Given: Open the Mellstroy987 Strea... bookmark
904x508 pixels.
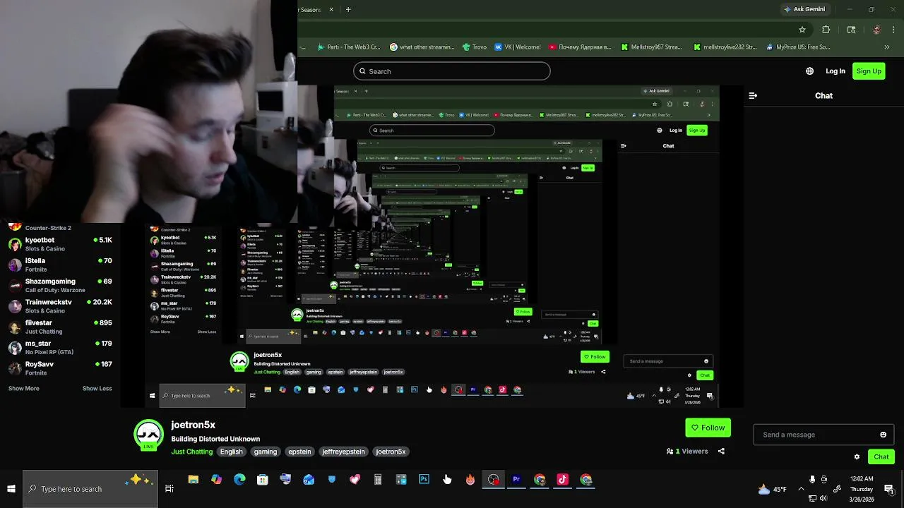Looking at the screenshot, I should point(651,47).
